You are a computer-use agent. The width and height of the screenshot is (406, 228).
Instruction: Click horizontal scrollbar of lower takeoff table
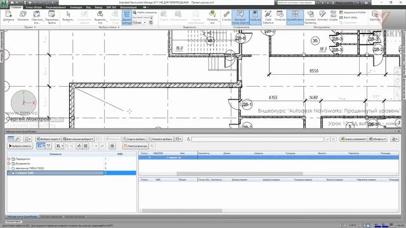pos(182,211)
